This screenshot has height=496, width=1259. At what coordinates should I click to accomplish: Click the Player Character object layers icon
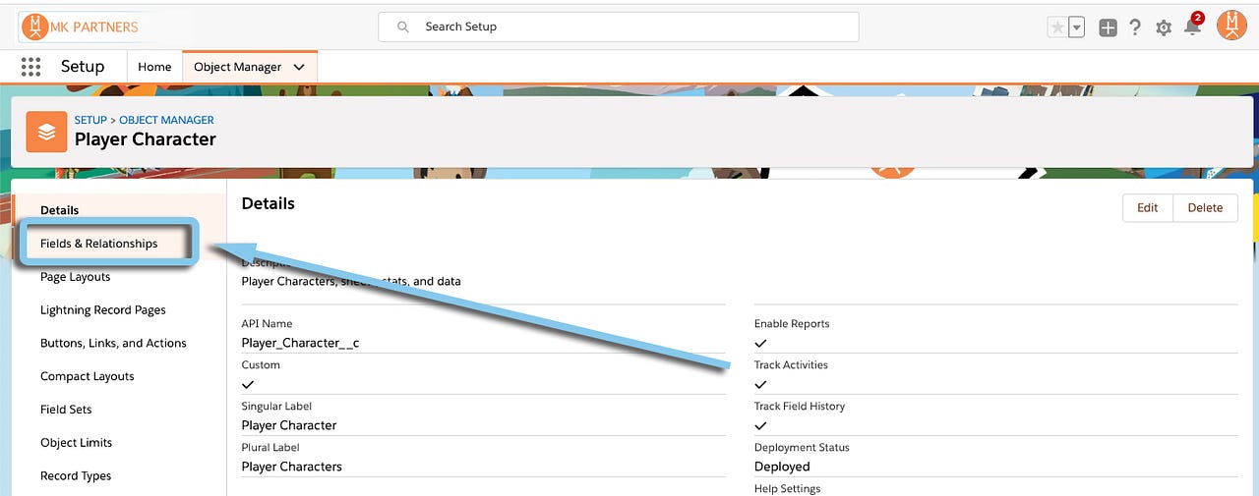coord(46,132)
